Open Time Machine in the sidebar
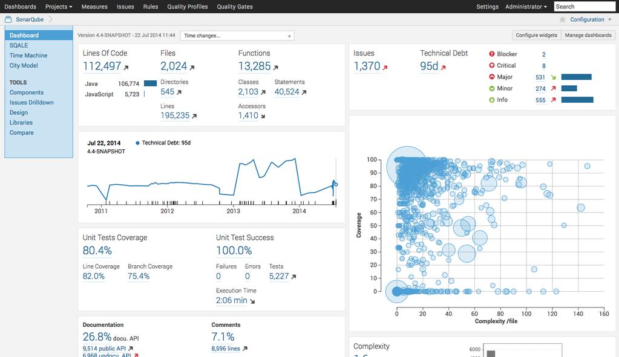 point(28,56)
